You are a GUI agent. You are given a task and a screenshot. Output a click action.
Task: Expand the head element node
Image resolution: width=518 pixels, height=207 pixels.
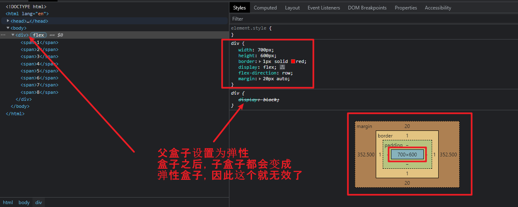8,21
